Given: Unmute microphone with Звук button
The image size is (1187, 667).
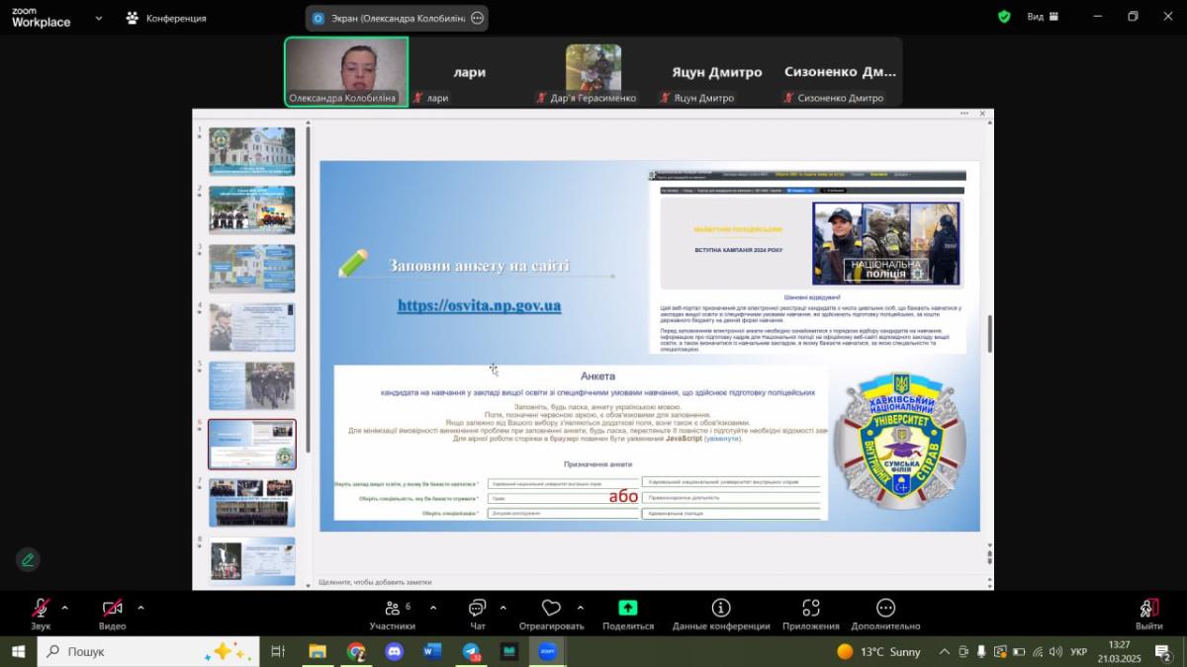Looking at the screenshot, I should (x=41, y=613).
